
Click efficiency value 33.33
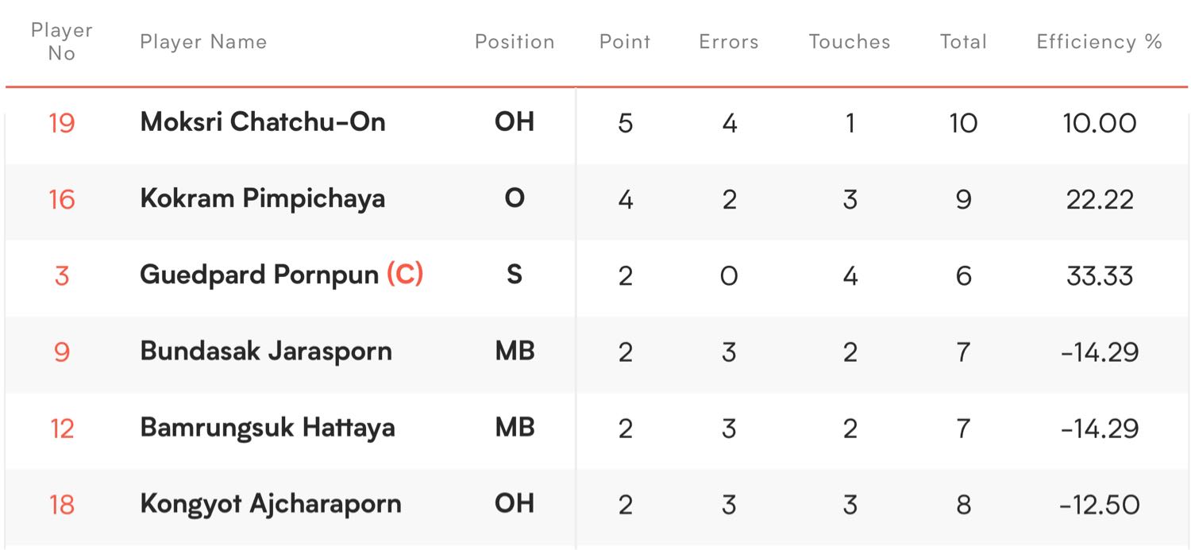[x=1100, y=275]
